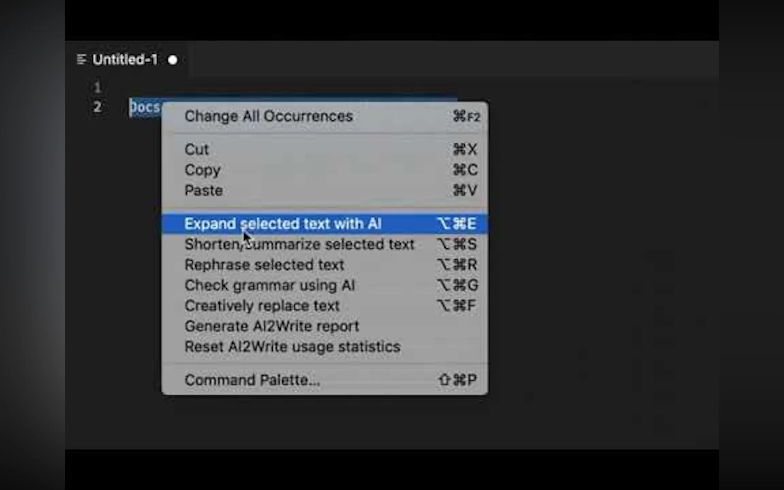Image resolution: width=784 pixels, height=490 pixels.
Task: Choose Creatively replace text
Action: [262, 305]
